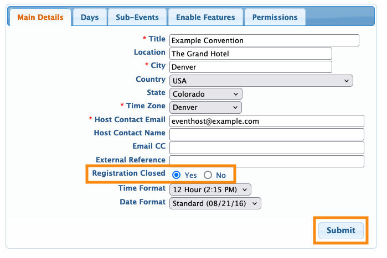Go to the Enable Features tab
Viewport: 387px width, 258px height.
coord(205,17)
